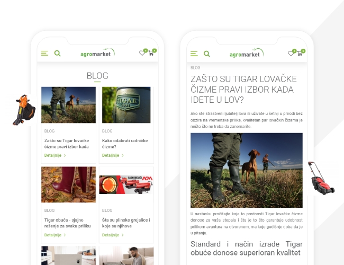344x265 pixels.
Task: Click BLOG breadcrumb label in right phone article
Action: [x=195, y=68]
